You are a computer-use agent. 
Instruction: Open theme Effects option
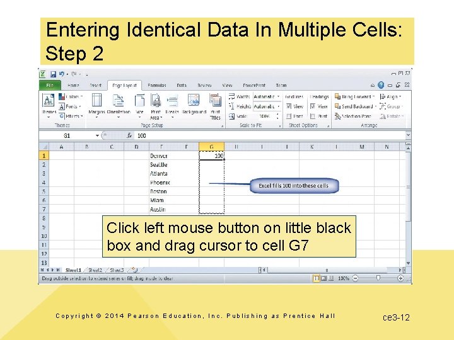coord(71,116)
